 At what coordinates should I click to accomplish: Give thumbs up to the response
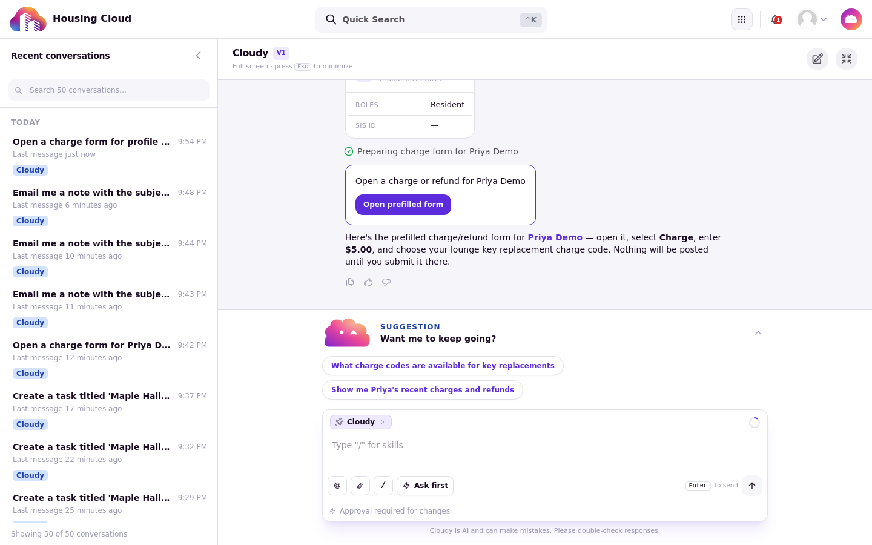(368, 282)
